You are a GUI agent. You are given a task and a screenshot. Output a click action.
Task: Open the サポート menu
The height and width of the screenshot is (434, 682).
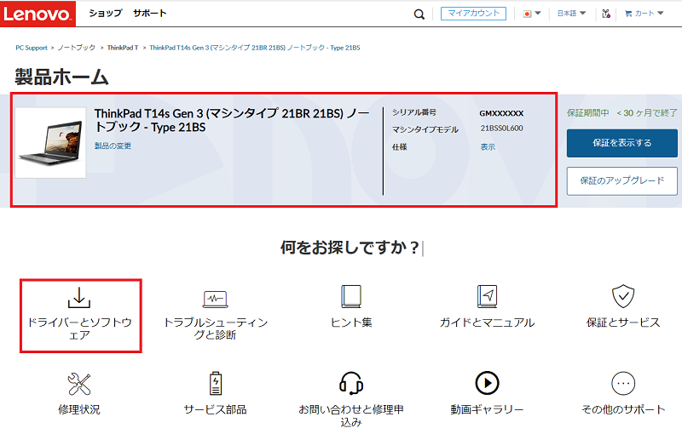tap(150, 13)
